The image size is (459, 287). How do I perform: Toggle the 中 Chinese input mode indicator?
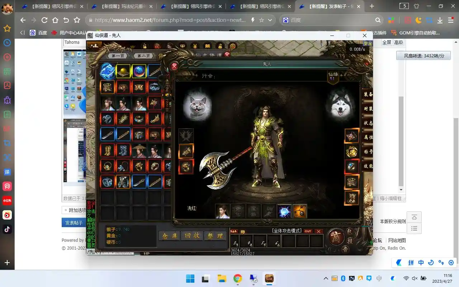[x=421, y=263]
